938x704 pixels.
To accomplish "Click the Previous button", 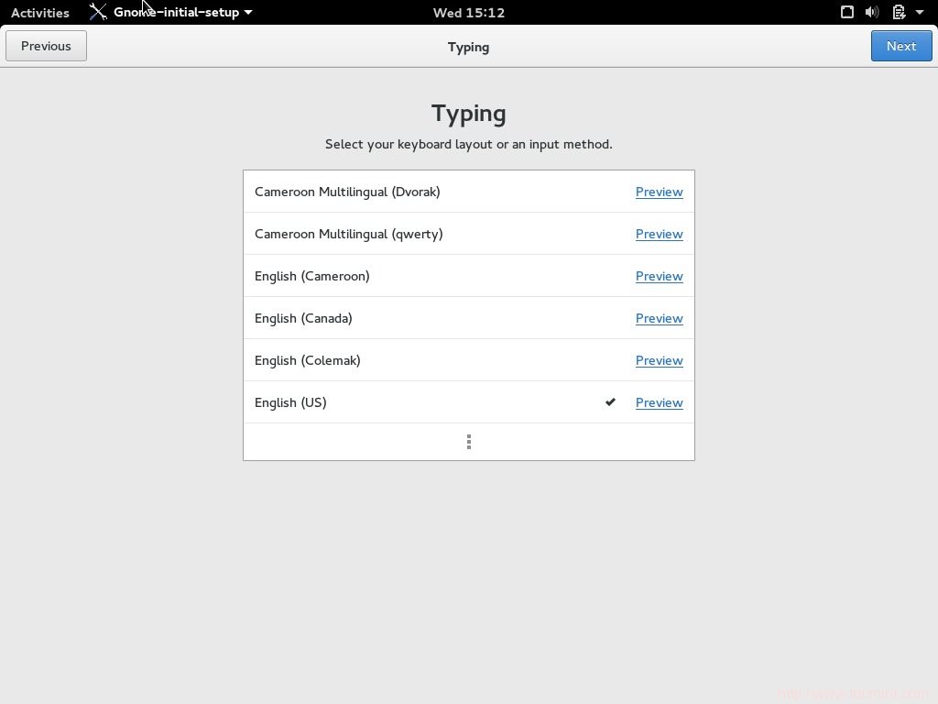I will click(x=46, y=46).
